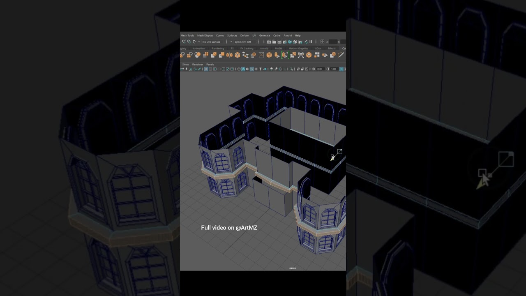
Task: Switch to the Rendering shelf tab
Action: (x=218, y=49)
